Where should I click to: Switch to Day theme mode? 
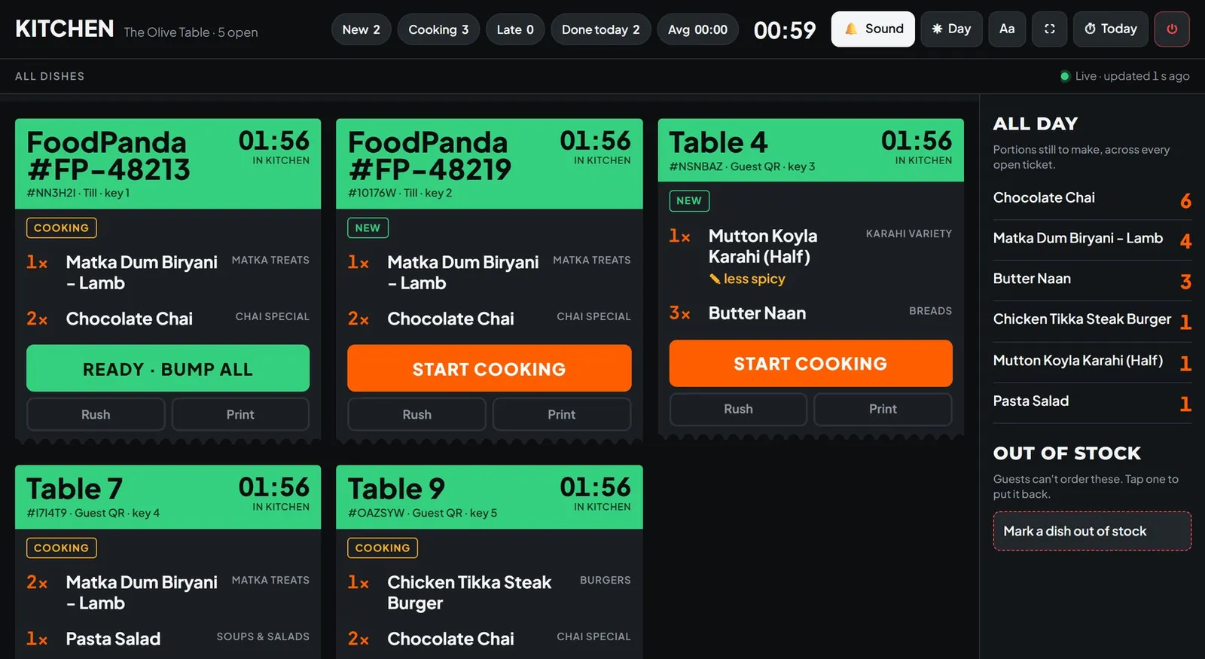[951, 29]
